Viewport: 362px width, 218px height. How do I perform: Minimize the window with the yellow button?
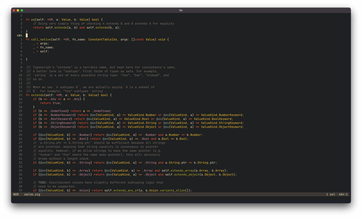tap(18, 10)
